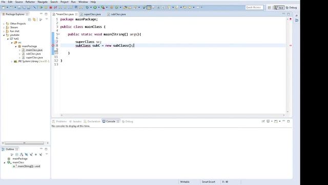The height and width of the screenshot is (185, 328).
Task: Select mainClass.java in Package Explorer
Action: click(34, 50)
